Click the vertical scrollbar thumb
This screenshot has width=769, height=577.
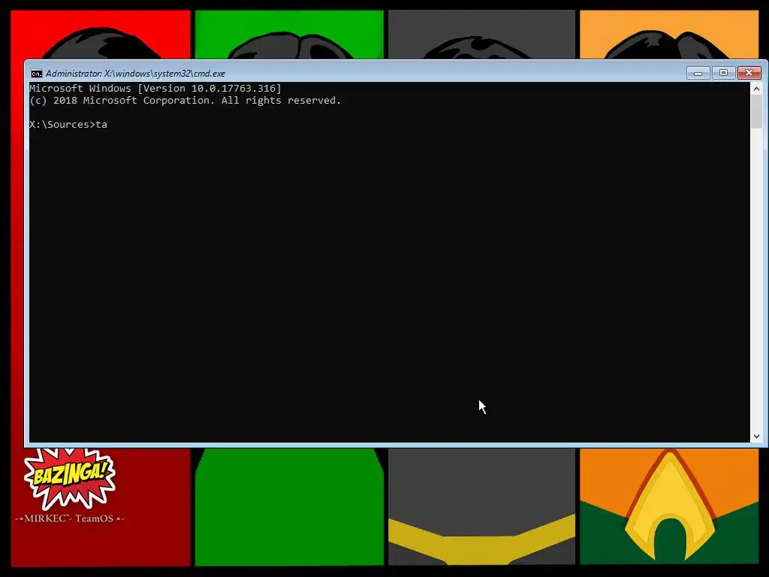(756, 111)
